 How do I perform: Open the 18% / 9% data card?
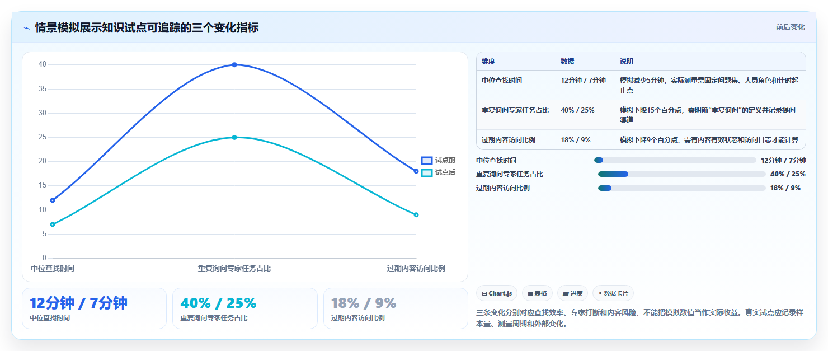tap(396, 308)
